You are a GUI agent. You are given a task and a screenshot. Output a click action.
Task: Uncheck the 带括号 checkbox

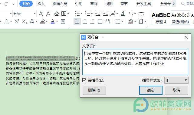[84, 80]
